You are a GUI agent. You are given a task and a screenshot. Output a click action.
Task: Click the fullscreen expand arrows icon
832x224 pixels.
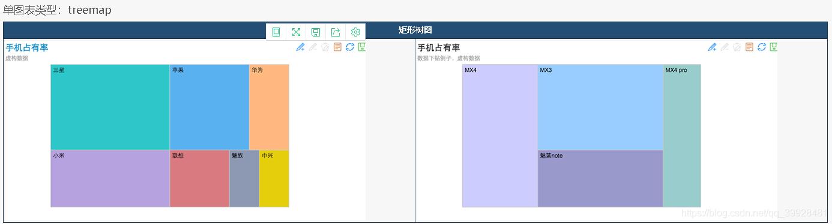coord(296,32)
